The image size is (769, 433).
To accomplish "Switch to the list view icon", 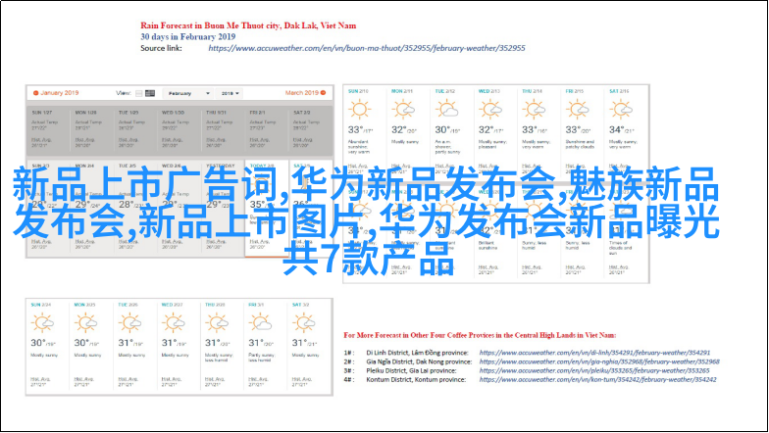I will pyautogui.click(x=139, y=93).
